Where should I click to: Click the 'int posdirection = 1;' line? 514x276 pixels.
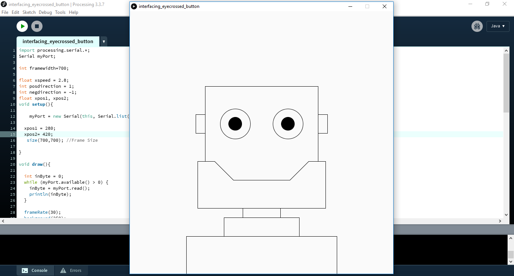(47, 86)
